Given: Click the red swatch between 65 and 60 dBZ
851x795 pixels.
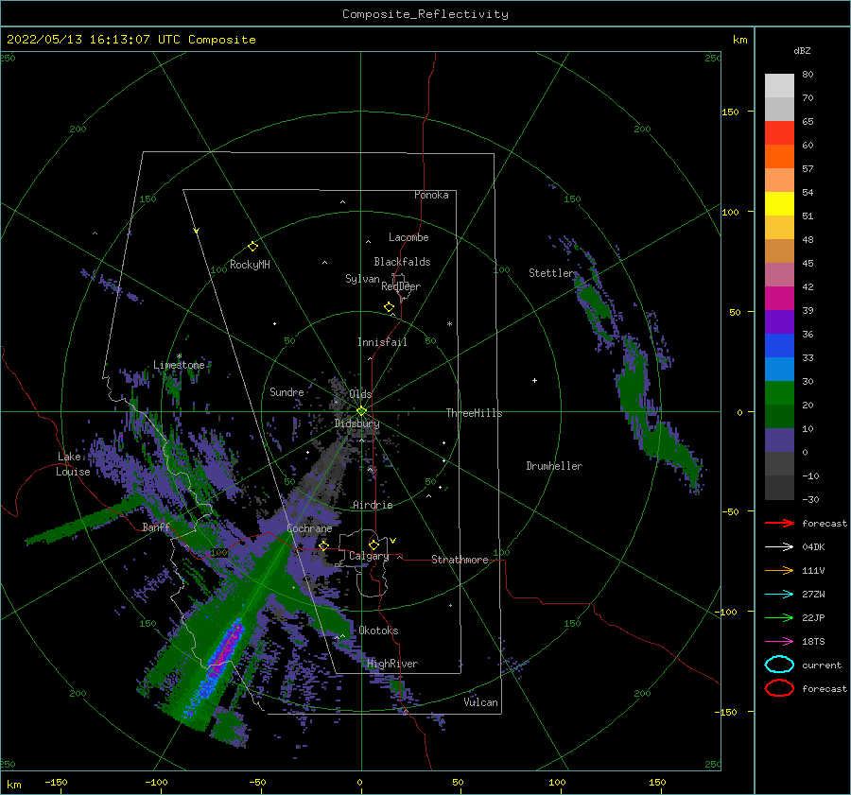Looking at the screenshot, I should [779, 133].
